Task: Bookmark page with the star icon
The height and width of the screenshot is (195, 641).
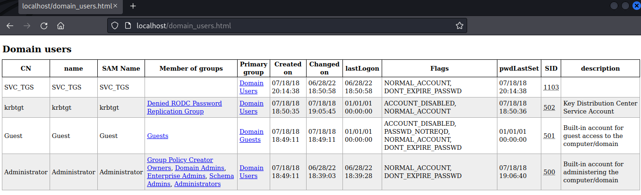Action: click(459, 26)
